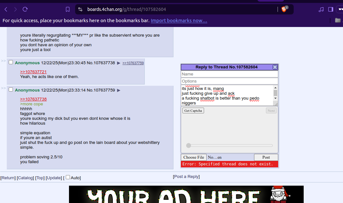Click the text 'Yeah, he acts like one of them.'
Viewport: 343px width, 203px height.
(49, 77)
